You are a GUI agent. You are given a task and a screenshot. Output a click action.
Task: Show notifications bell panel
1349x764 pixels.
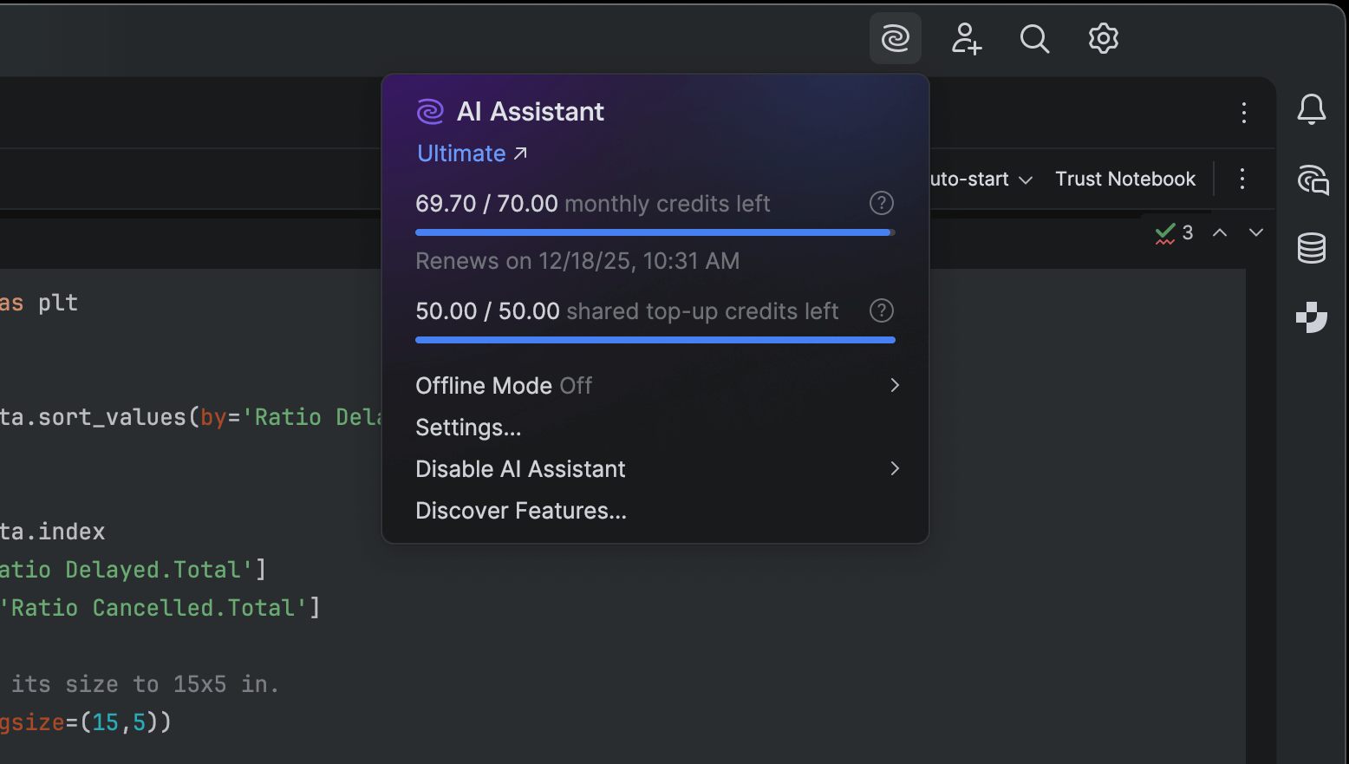point(1312,109)
